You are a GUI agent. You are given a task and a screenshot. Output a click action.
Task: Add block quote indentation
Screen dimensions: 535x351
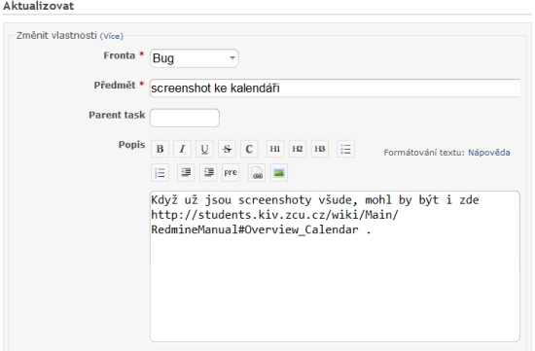click(x=186, y=173)
